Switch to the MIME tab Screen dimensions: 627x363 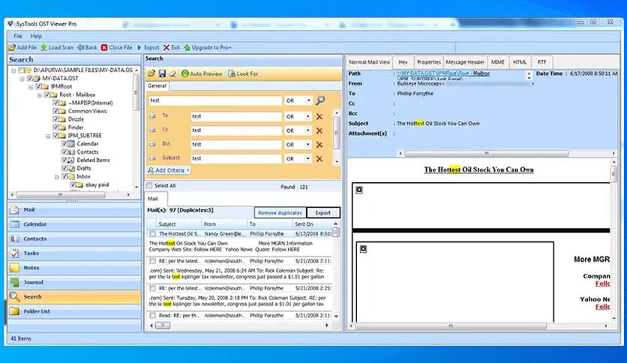[497, 62]
